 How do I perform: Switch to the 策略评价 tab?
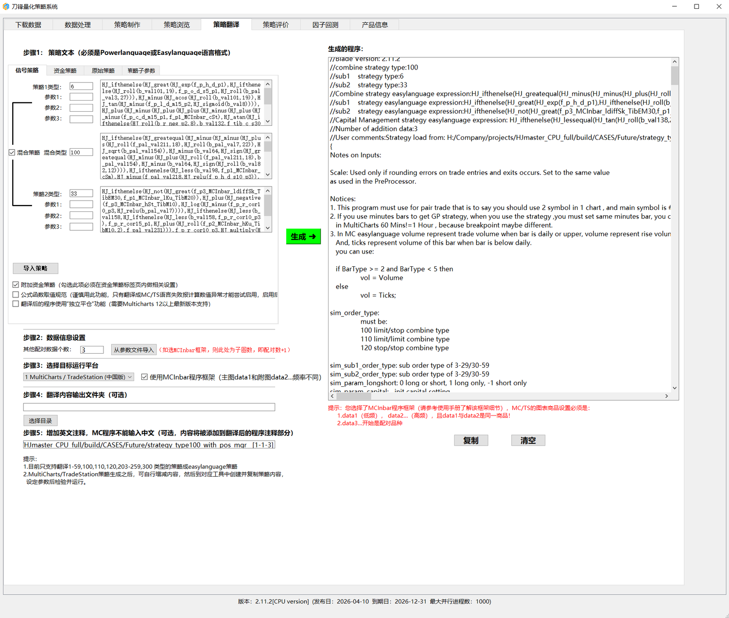pyautogui.click(x=276, y=25)
